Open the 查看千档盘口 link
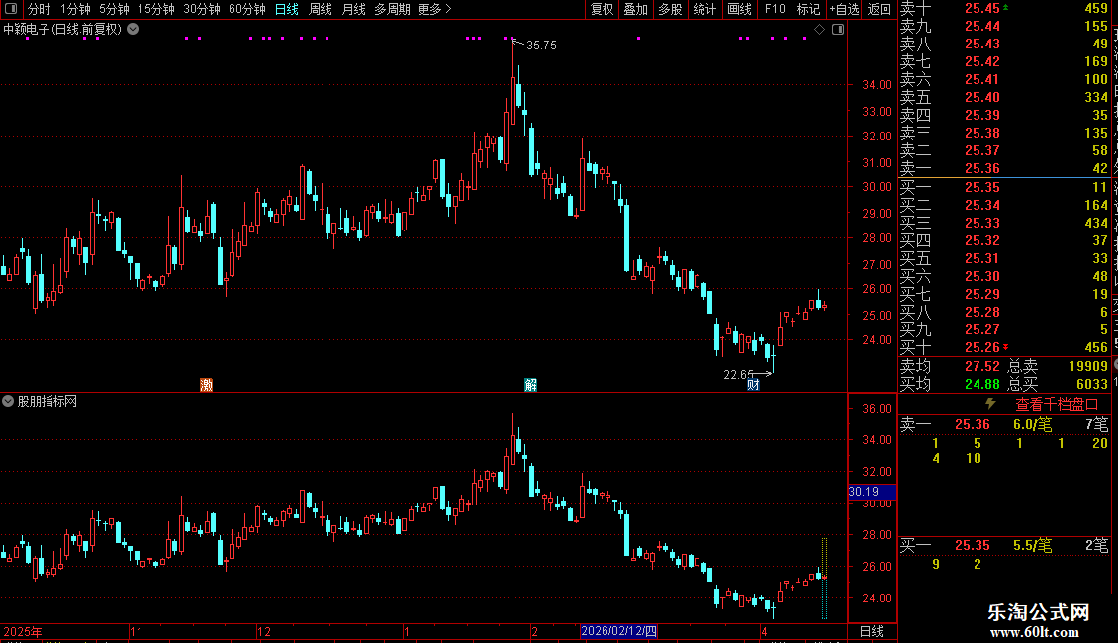Viewport: 1118px width, 643px height. pos(1057,405)
